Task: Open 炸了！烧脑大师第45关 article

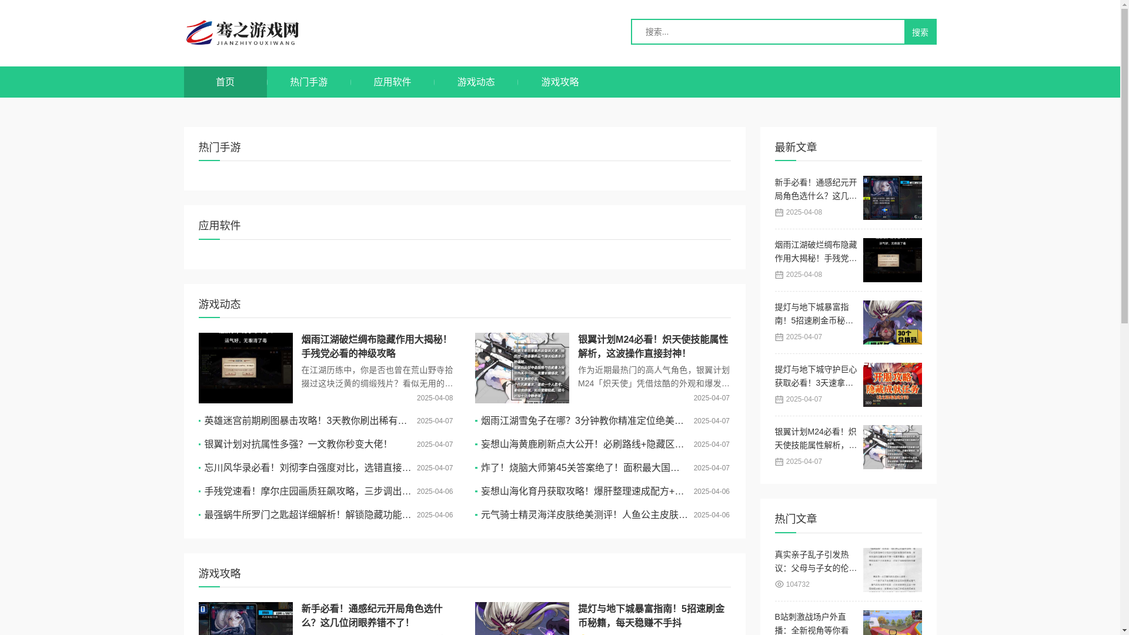Action: (581, 468)
